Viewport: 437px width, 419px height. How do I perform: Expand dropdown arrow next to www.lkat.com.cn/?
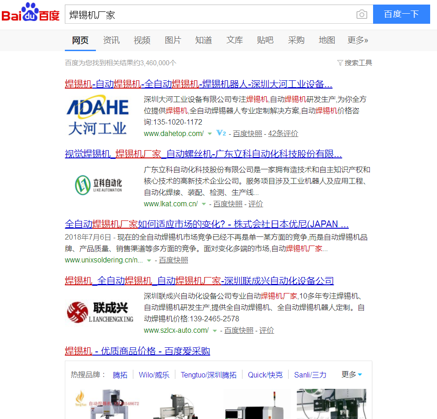tap(204, 204)
